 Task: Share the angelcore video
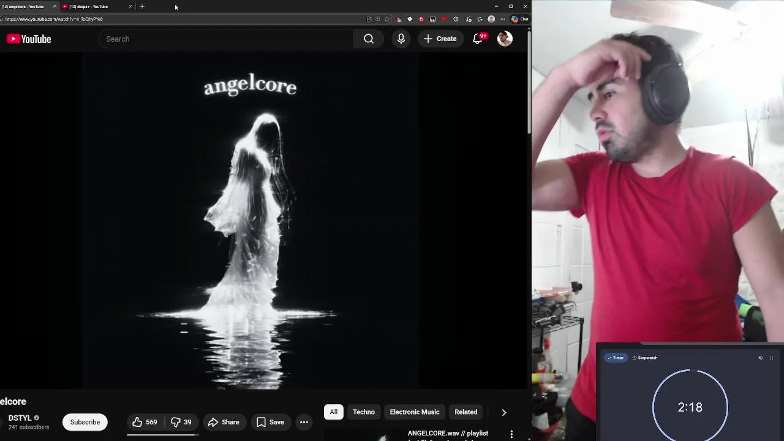(x=224, y=422)
